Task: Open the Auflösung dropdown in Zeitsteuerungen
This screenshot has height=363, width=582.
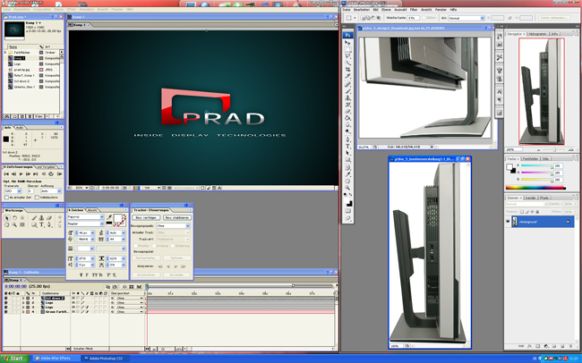Action: point(51,191)
